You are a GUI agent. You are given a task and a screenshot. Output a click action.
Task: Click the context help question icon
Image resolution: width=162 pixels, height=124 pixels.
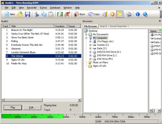coord(145,14)
